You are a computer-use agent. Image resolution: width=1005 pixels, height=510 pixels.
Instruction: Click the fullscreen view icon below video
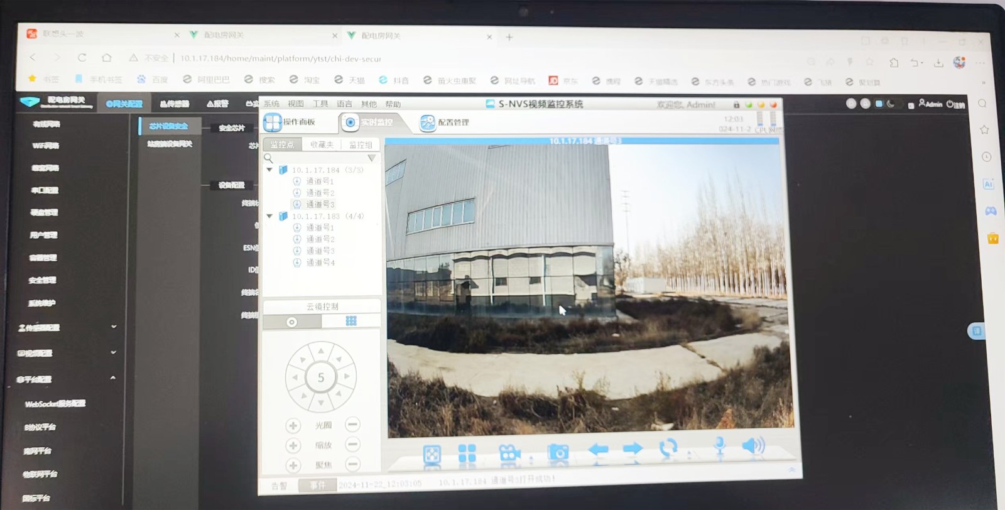pos(432,454)
